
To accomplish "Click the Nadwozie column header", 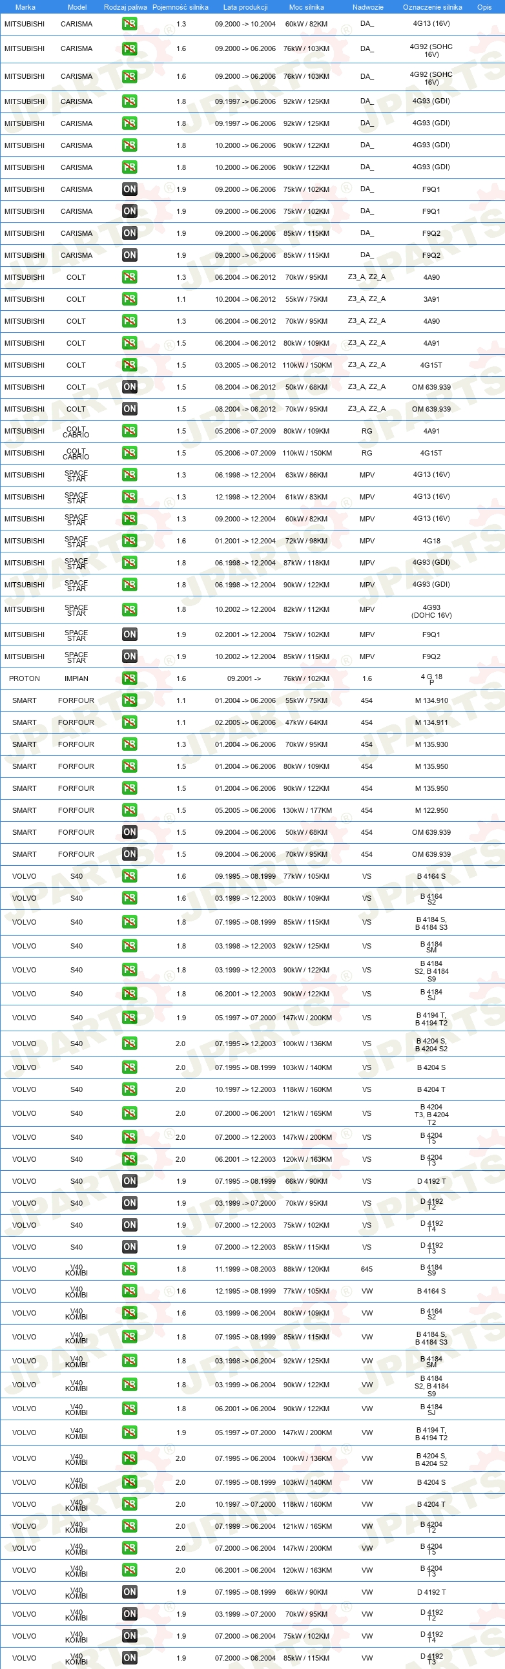I will point(367,7).
